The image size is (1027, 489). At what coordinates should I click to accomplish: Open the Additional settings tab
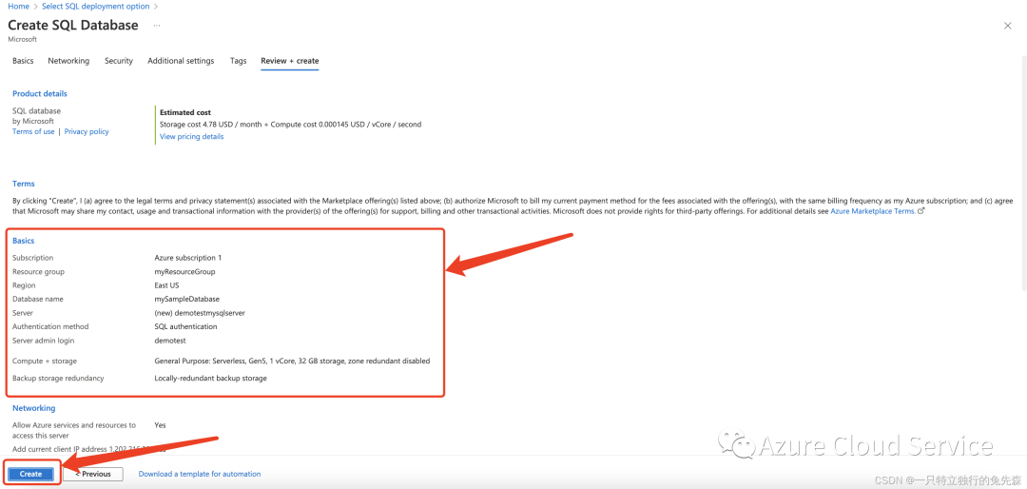(x=181, y=61)
